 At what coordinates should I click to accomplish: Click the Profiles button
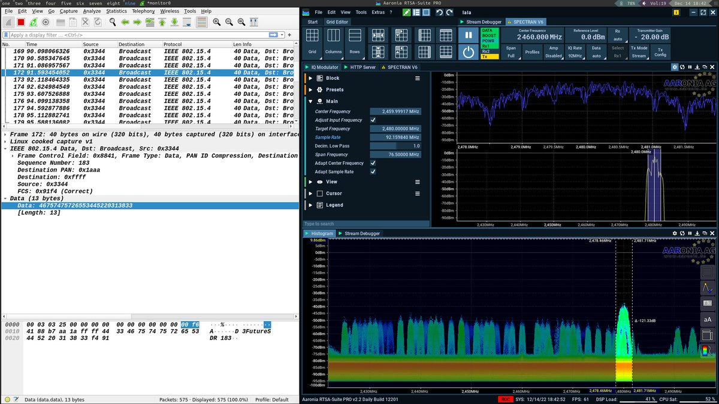[x=533, y=52]
